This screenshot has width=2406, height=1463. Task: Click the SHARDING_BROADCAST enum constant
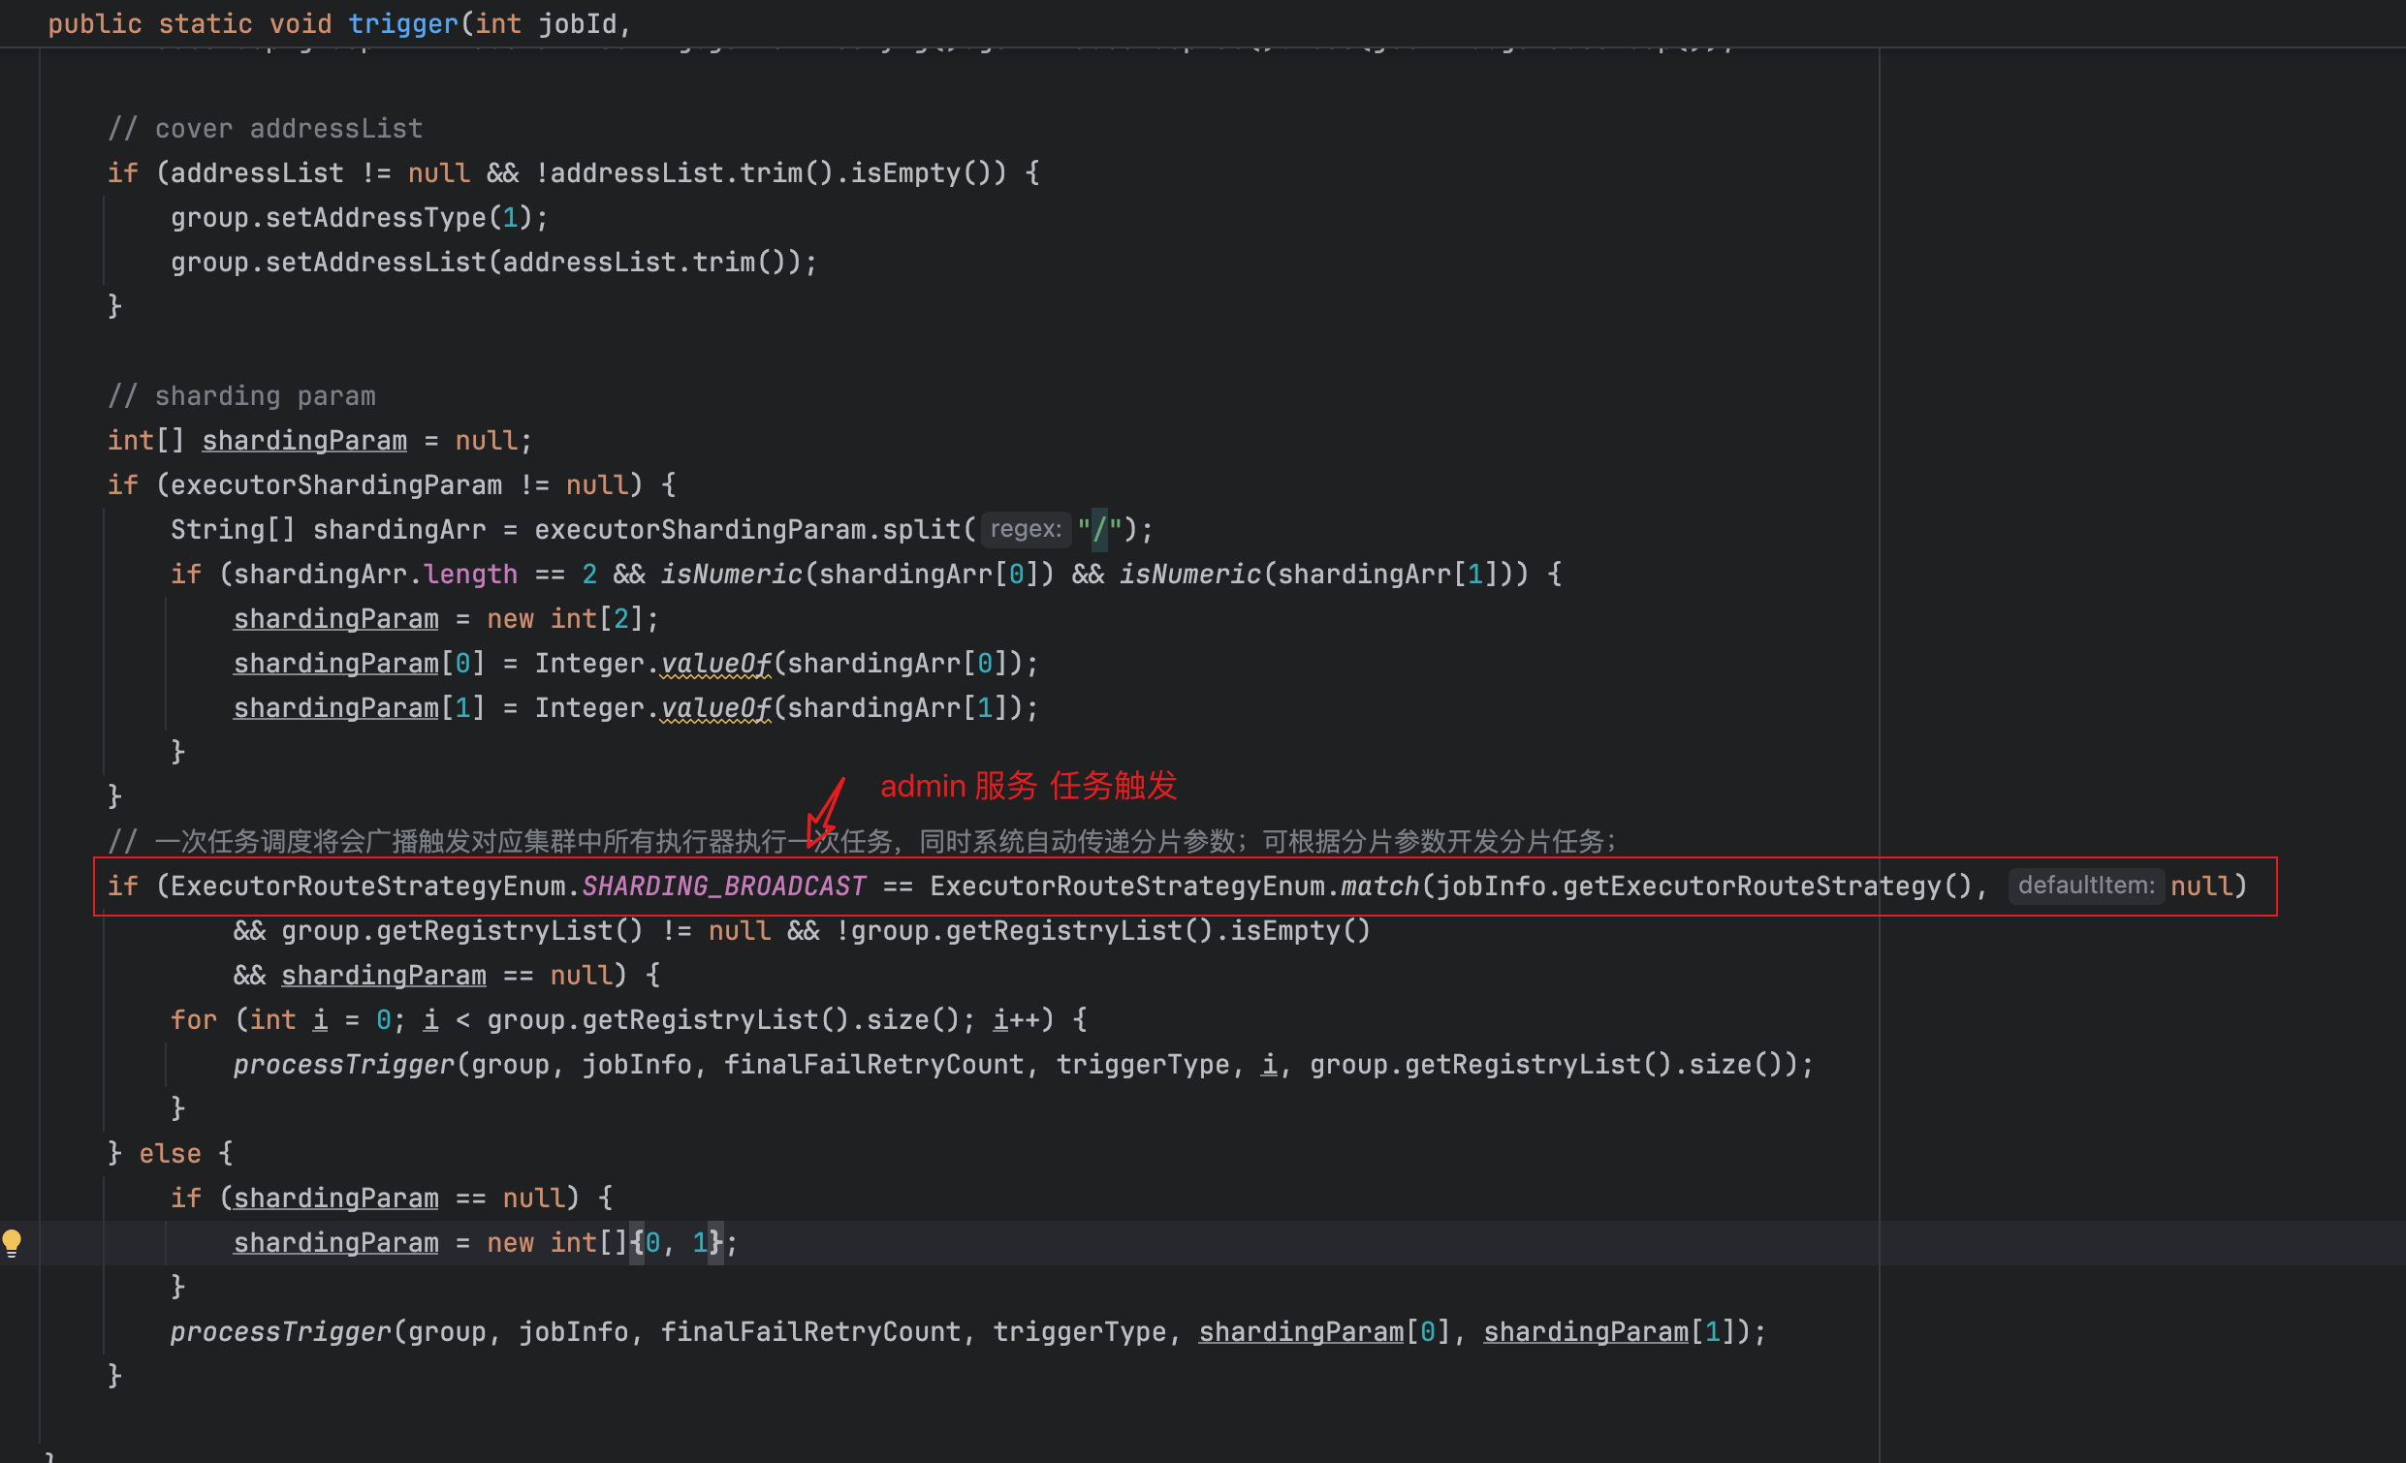point(723,887)
